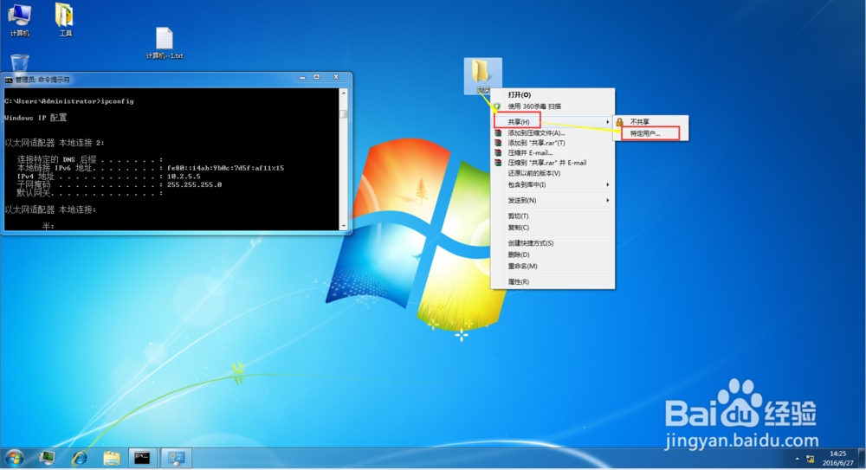The height and width of the screenshot is (470, 866).
Task: Launch Internet Explorer from taskbar
Action: pyautogui.click(x=80, y=458)
